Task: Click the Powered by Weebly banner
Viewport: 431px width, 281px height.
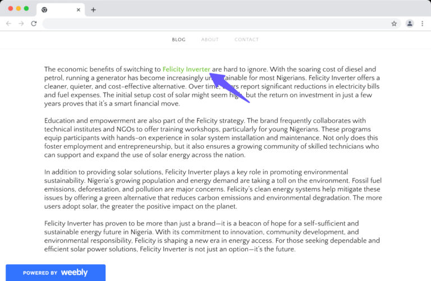Action: click(56, 273)
